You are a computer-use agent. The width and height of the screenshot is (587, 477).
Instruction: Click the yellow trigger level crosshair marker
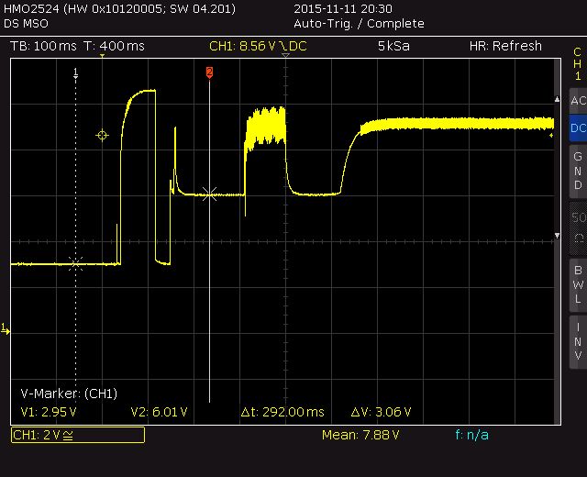click(102, 135)
